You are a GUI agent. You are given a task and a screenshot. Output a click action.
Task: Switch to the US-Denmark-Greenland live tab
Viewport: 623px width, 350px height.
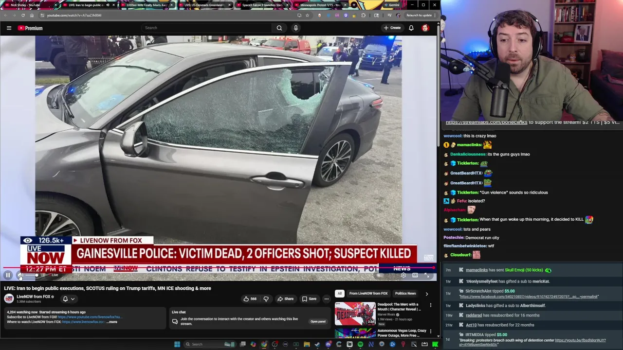[204, 5]
